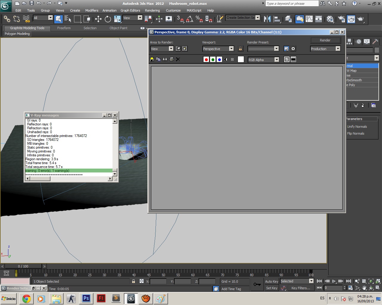Click the Play Animation button
The width and height of the screenshot is (382, 305).
(x=334, y=281)
